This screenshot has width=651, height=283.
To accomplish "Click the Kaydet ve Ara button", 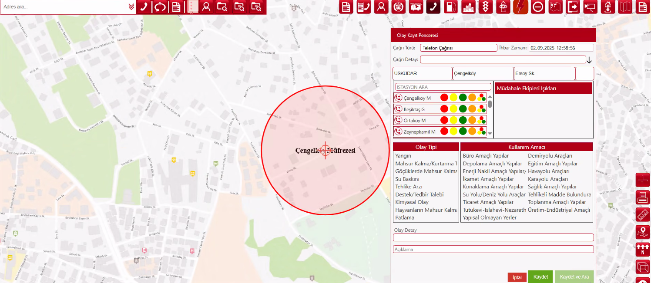I will click(574, 276).
